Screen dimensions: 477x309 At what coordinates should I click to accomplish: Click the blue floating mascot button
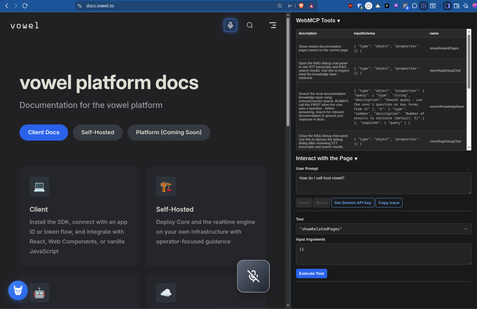coord(18,290)
